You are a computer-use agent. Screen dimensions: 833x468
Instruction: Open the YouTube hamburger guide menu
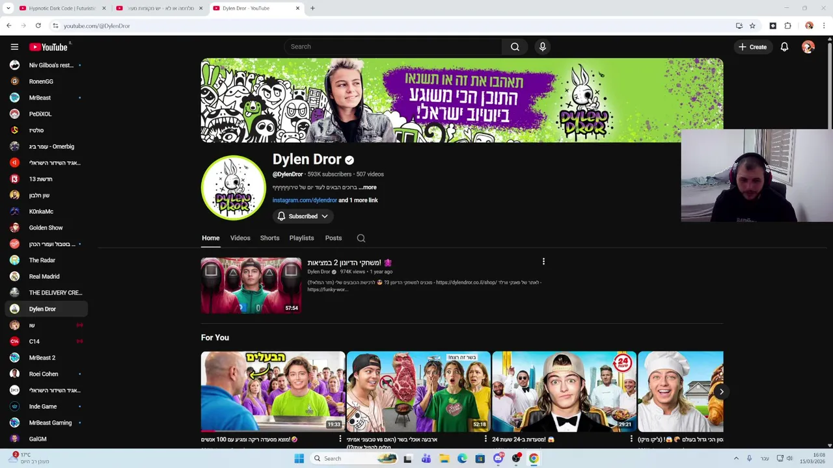(14, 47)
